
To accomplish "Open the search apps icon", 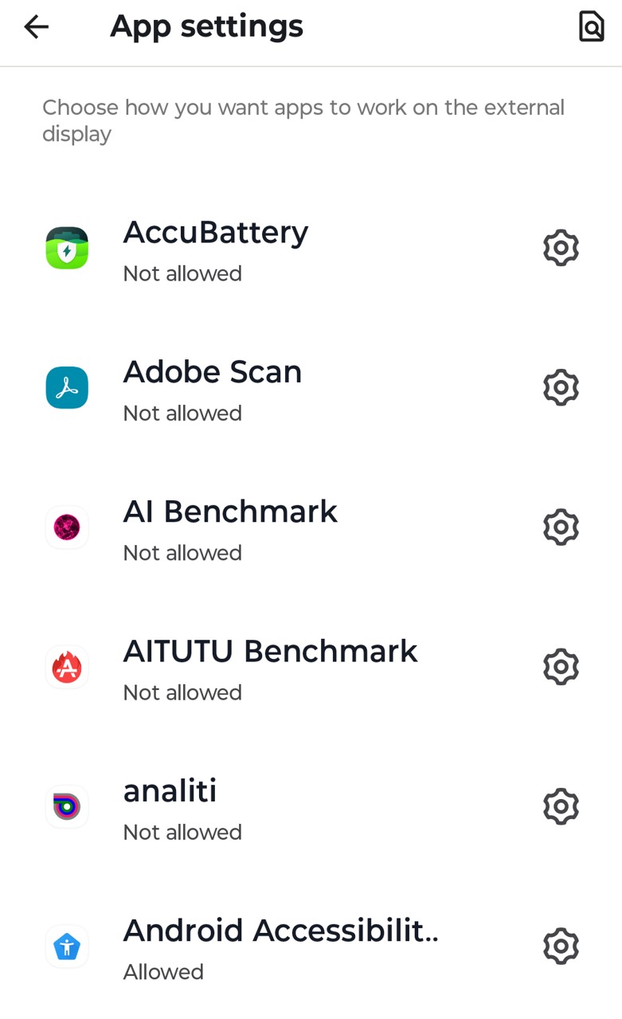I will [x=591, y=27].
